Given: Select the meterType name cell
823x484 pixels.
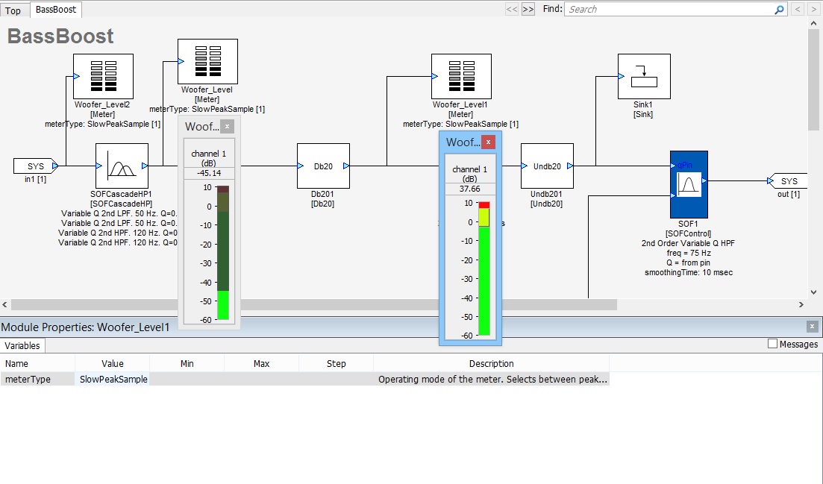Looking at the screenshot, I should [x=38, y=379].
